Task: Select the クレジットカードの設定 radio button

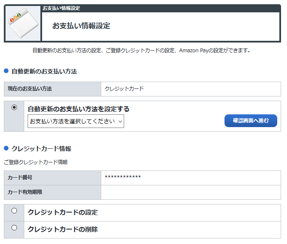Action: pos(14,211)
